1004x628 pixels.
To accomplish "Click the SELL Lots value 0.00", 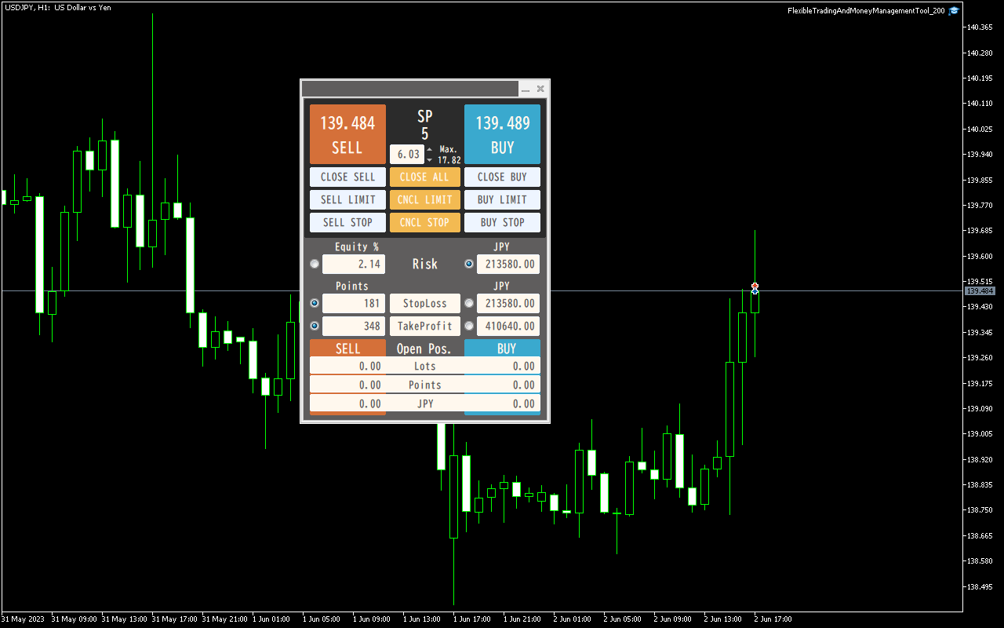I will [x=369, y=366].
